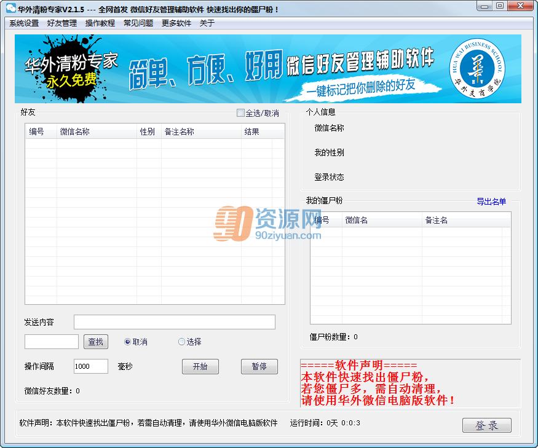Click the 微信好友数量: 0 text

[52, 391]
